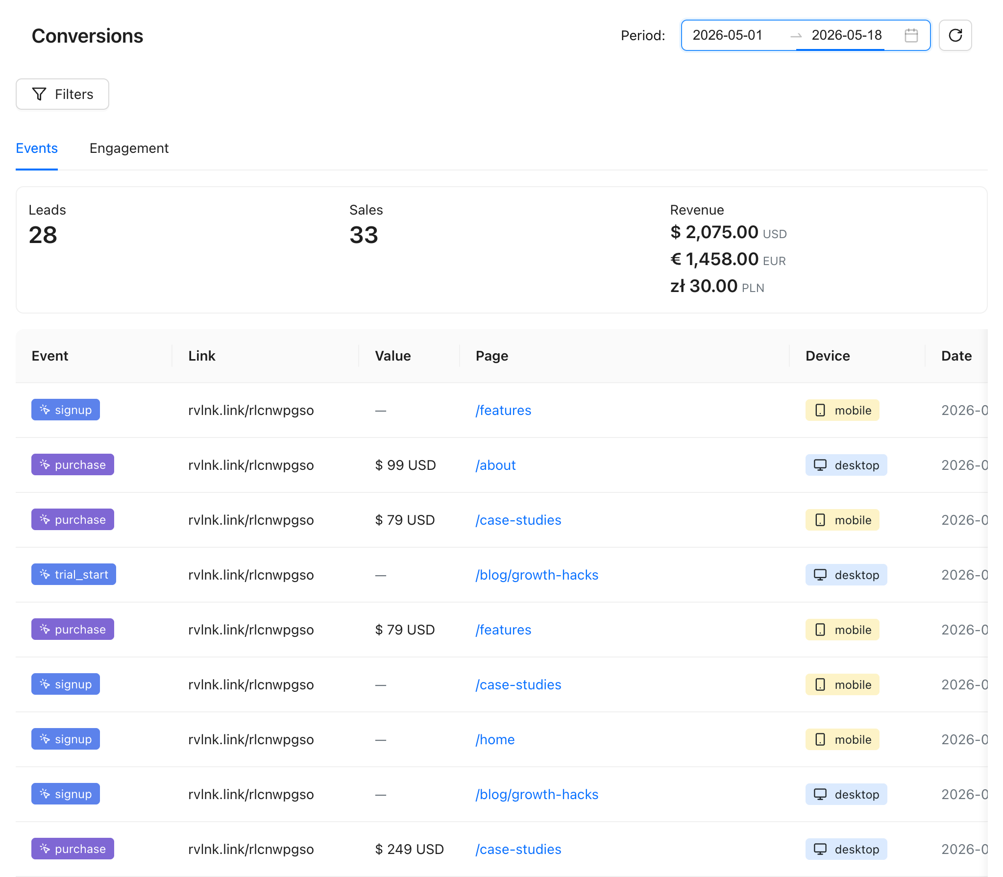Click the trial_start event badge
Viewport: 1003px width, 877px height.
(73, 574)
